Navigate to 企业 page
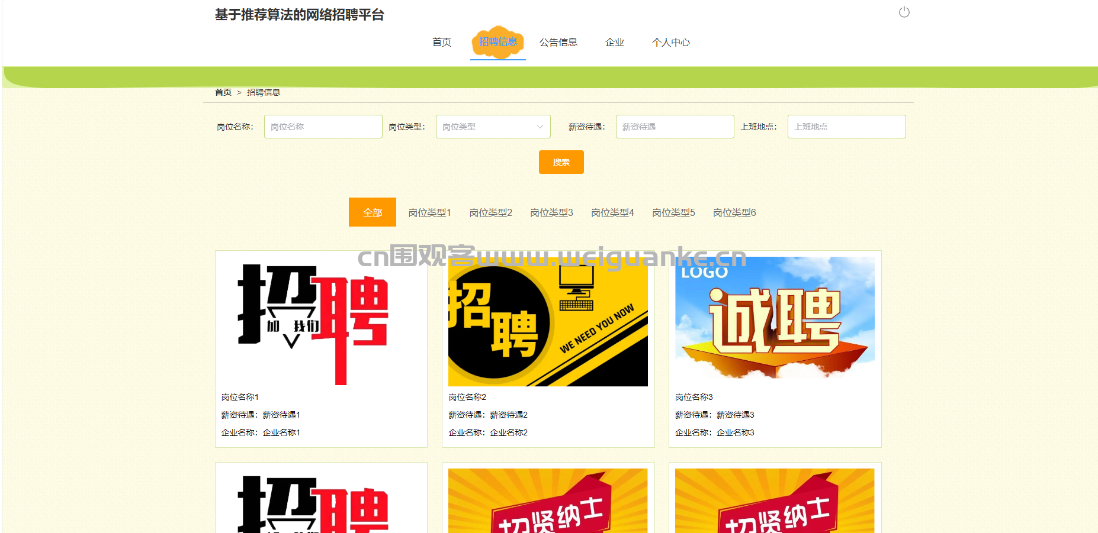1098x533 pixels. [614, 42]
